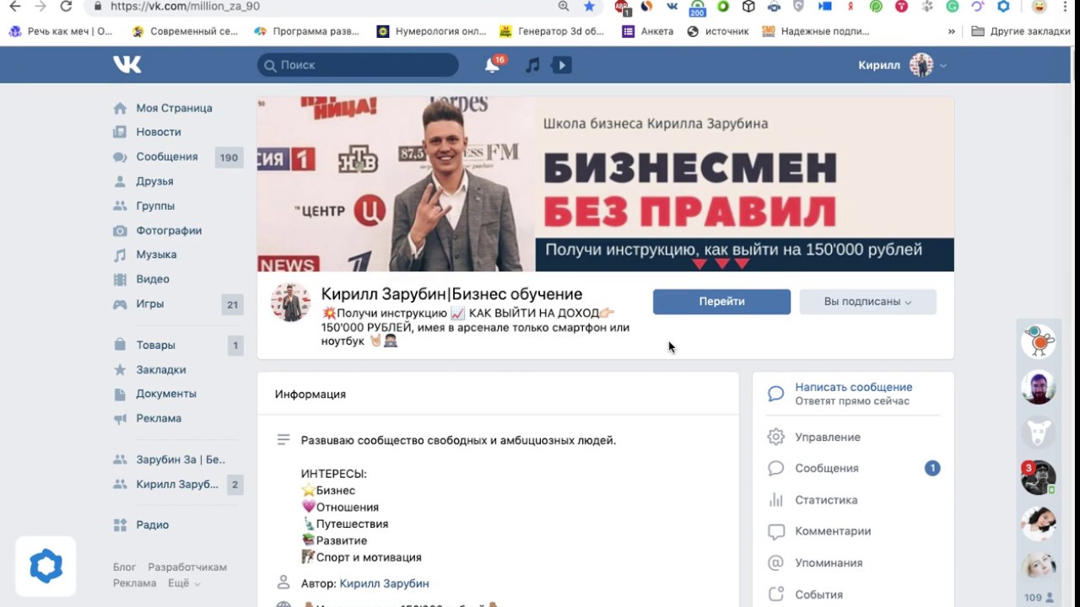Click the Музыка note icon in sidebar
The height and width of the screenshot is (607, 1080).
[120, 255]
